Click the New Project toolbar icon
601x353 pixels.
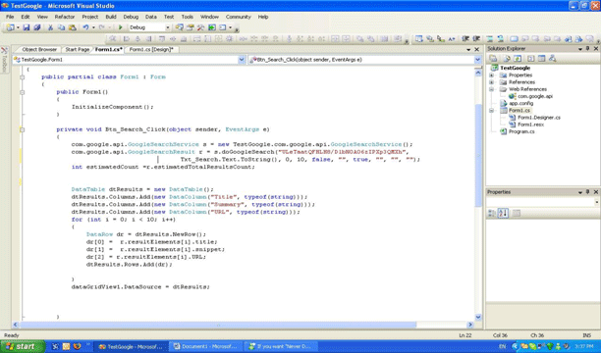11,27
